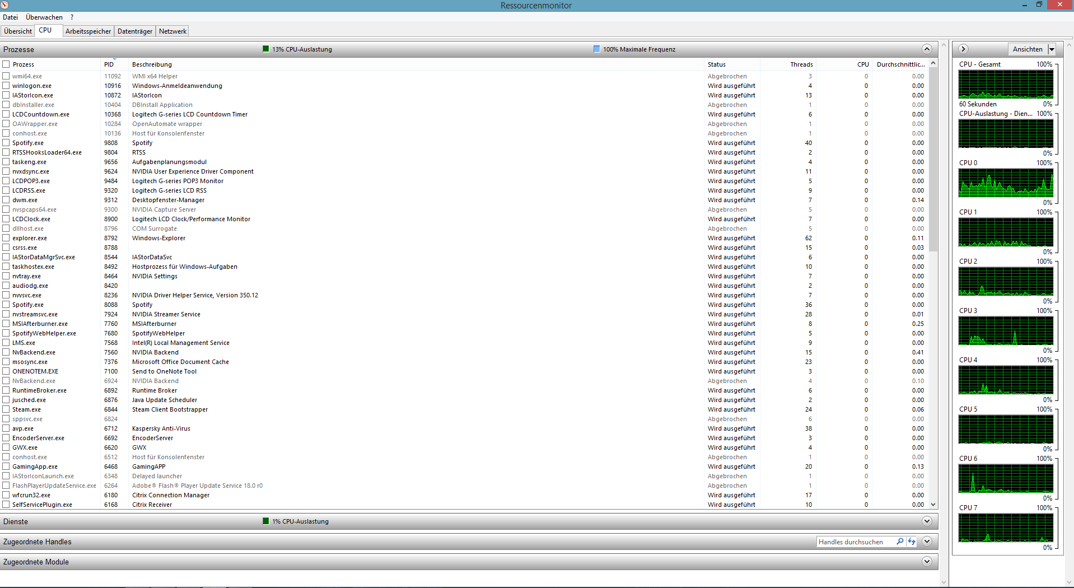Click the process list scroll-up arrow
The image size is (1074, 588).
(x=933, y=63)
